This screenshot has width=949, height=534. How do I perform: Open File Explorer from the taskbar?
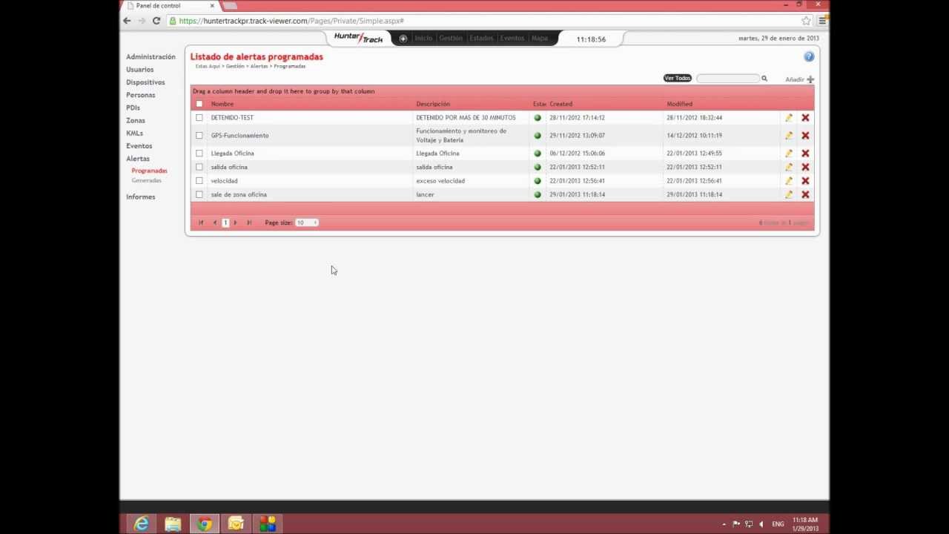point(173,524)
